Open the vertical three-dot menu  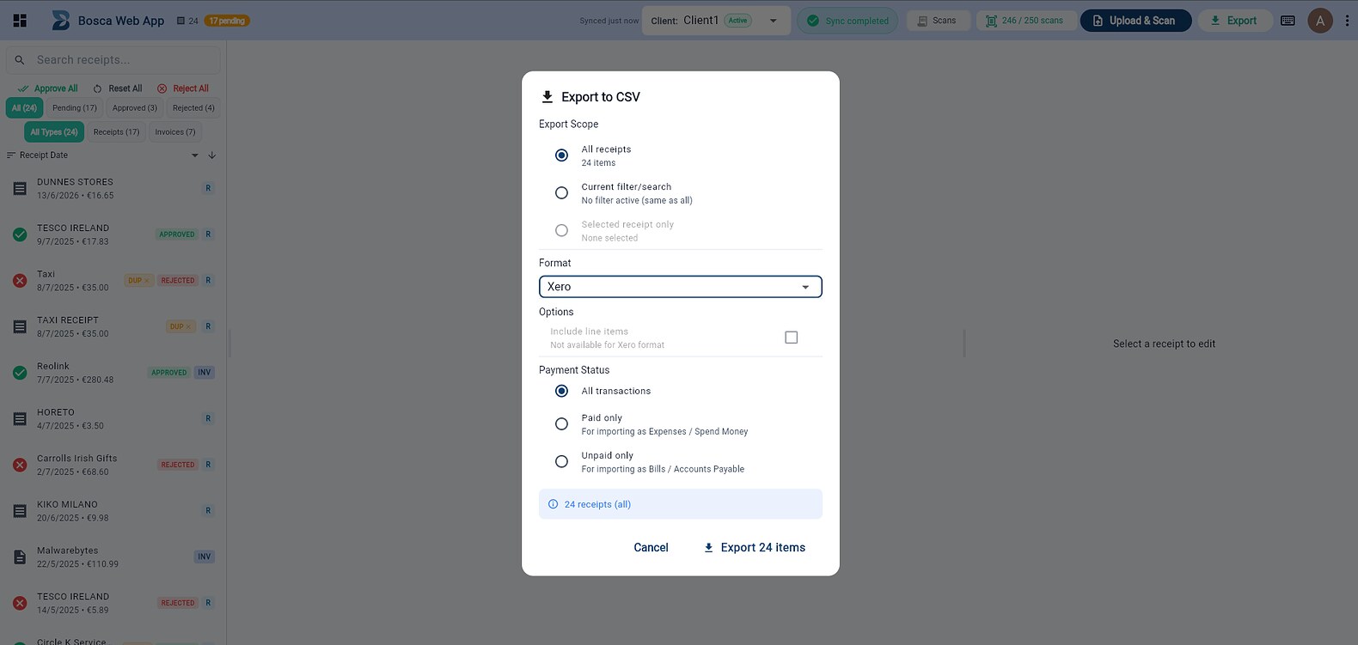click(1347, 21)
